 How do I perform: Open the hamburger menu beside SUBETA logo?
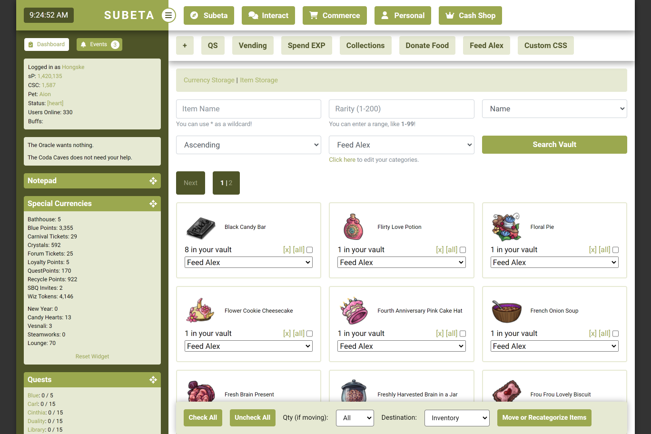tap(168, 15)
